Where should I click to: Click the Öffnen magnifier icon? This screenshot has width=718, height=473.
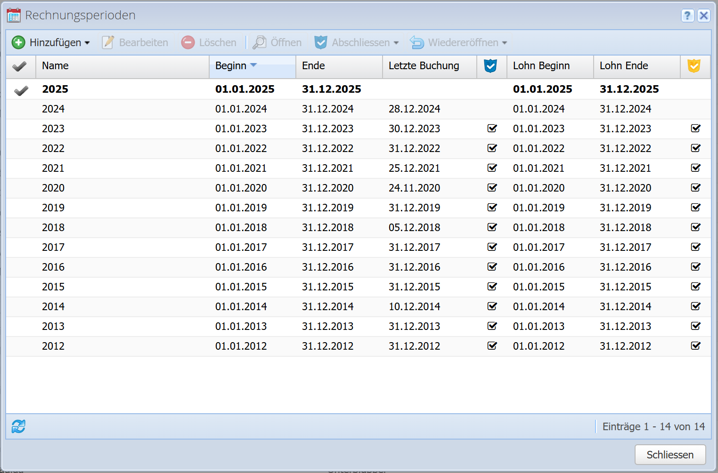tap(260, 42)
